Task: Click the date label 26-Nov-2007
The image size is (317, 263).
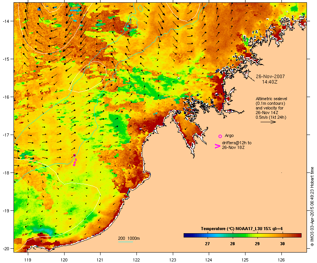Action: click(270, 77)
